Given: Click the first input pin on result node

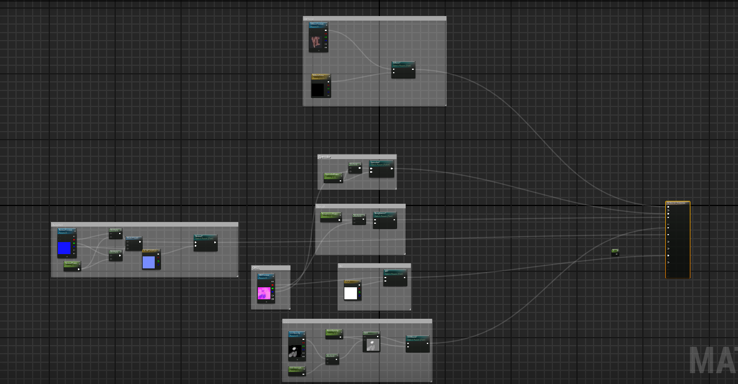Looking at the screenshot, I should 668,207.
